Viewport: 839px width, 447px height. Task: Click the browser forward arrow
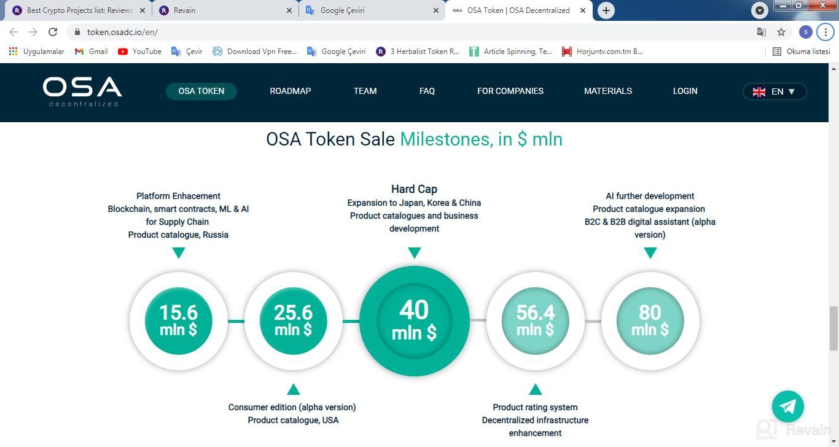pyautogui.click(x=33, y=32)
